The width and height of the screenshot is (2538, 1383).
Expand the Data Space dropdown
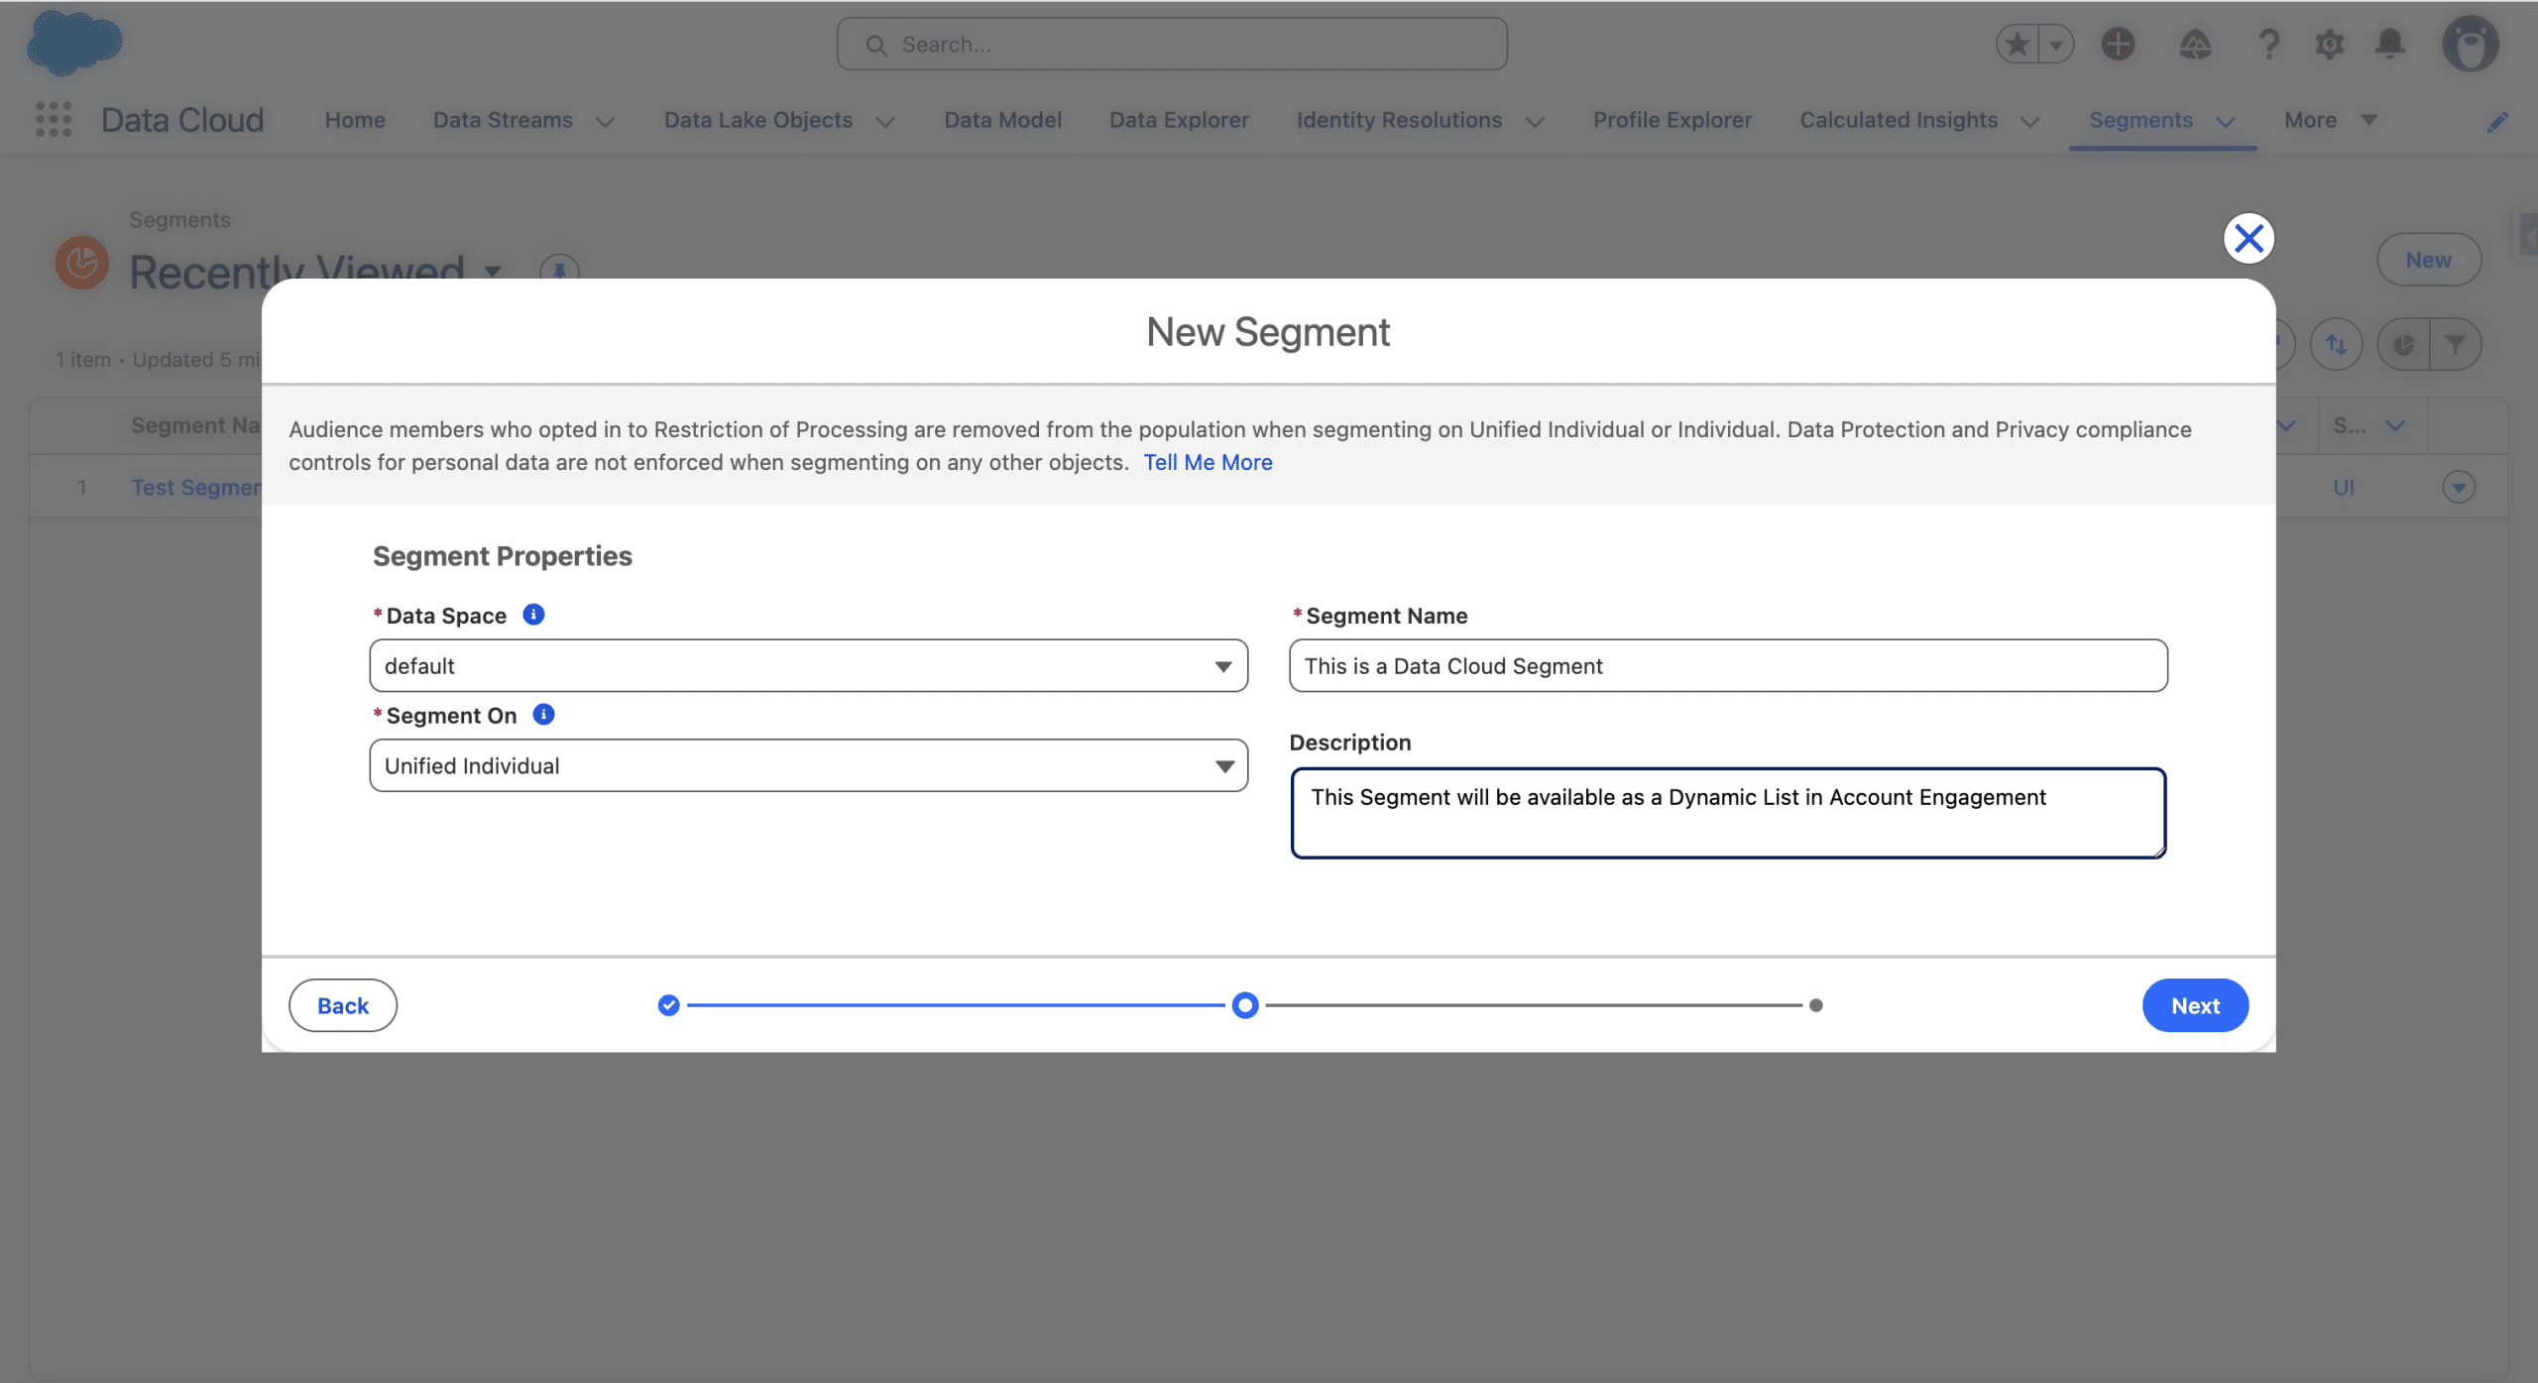[808, 666]
